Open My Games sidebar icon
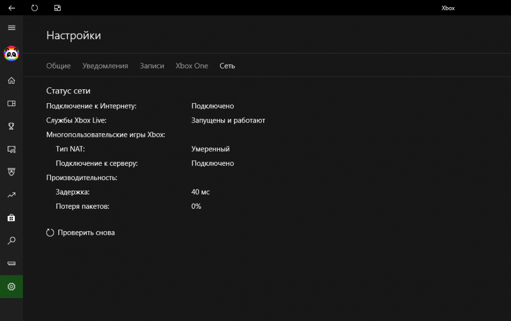 11,104
